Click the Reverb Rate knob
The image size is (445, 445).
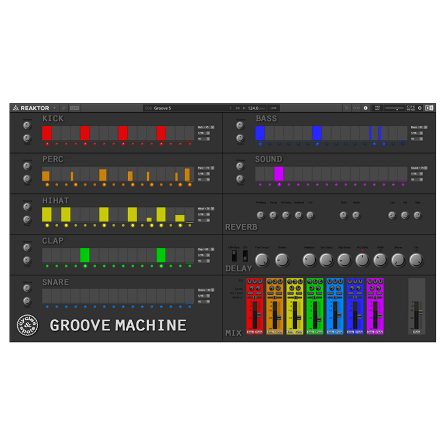coord(344,215)
